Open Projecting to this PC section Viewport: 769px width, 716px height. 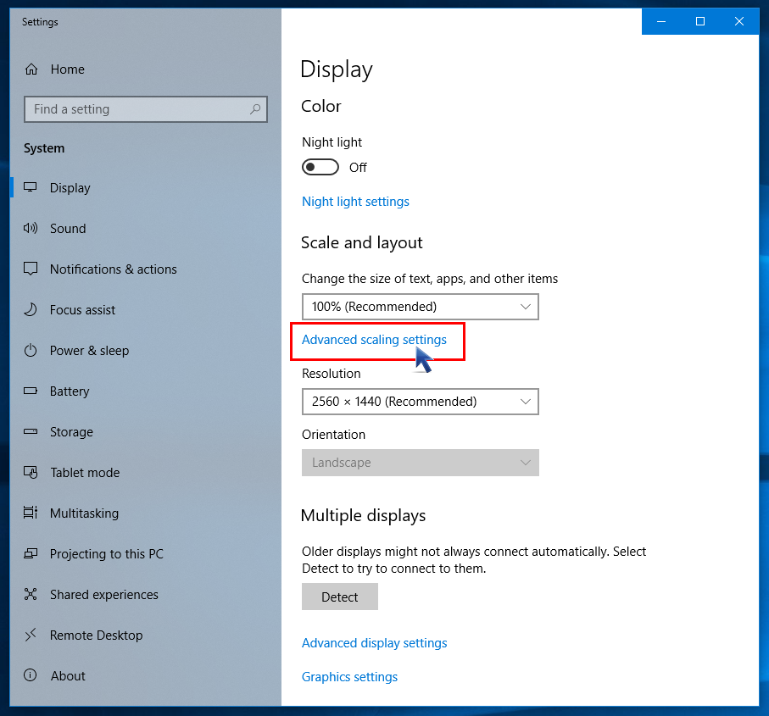click(x=106, y=554)
